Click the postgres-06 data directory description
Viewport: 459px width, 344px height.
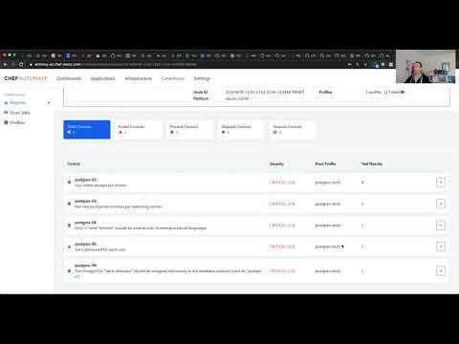click(x=168, y=273)
